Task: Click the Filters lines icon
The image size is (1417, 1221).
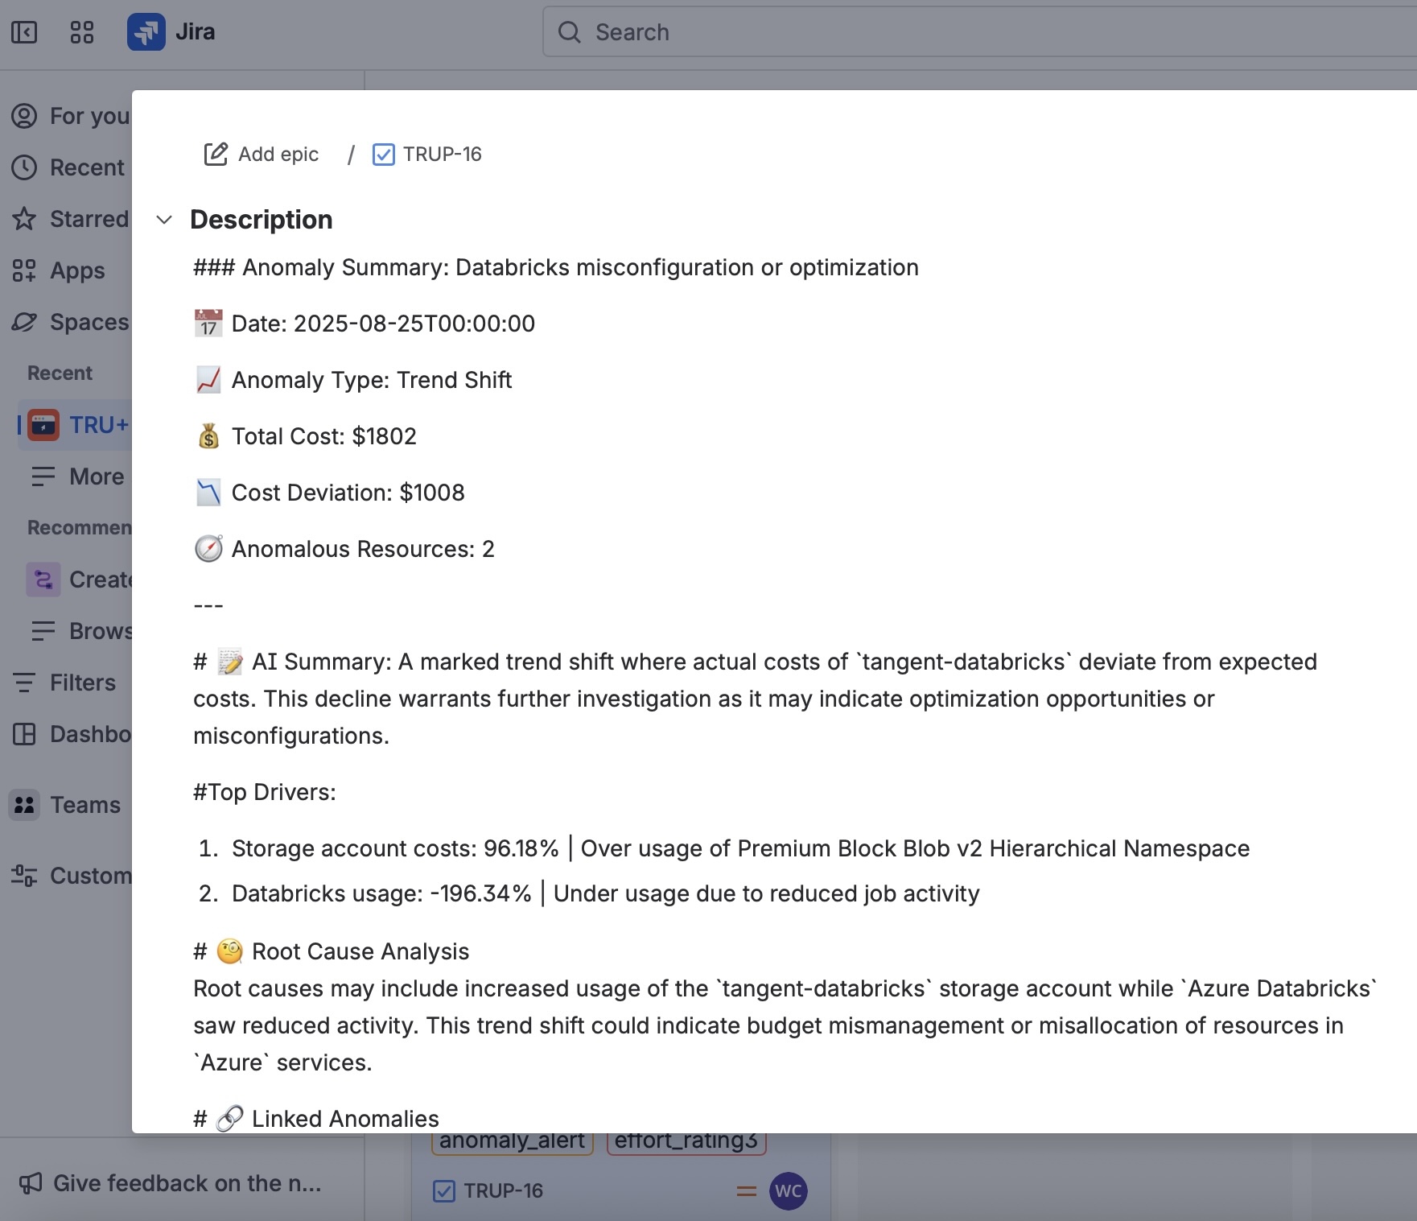Action: (x=24, y=683)
